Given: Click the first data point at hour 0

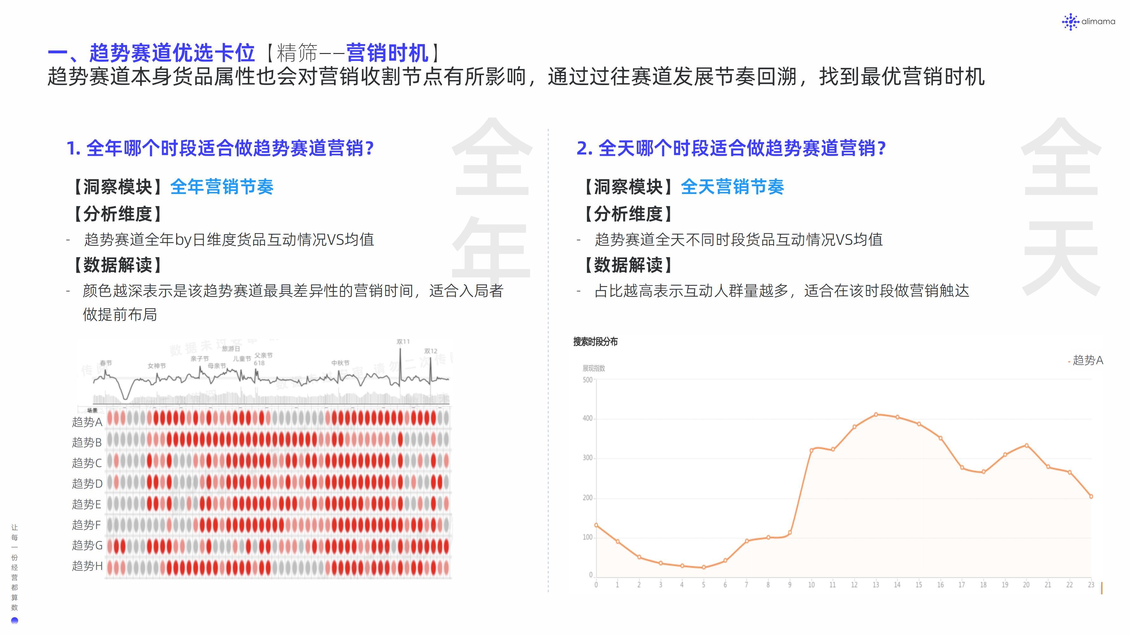Looking at the screenshot, I should (x=596, y=525).
